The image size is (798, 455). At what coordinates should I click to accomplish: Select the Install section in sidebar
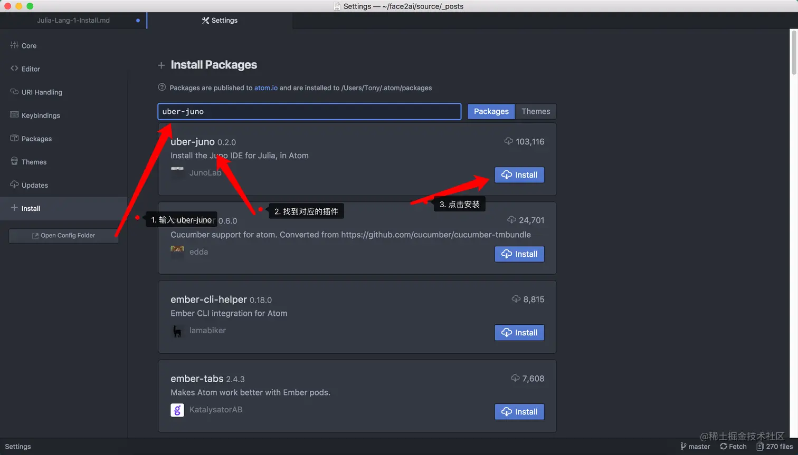tap(63, 208)
